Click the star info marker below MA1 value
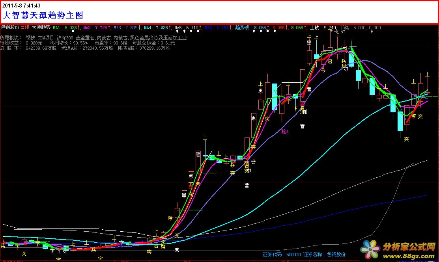The width and height of the screenshot is (439, 262). [73, 31]
